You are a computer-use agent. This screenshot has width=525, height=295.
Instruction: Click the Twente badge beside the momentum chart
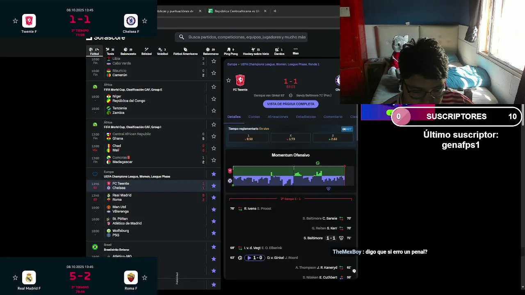230,171
